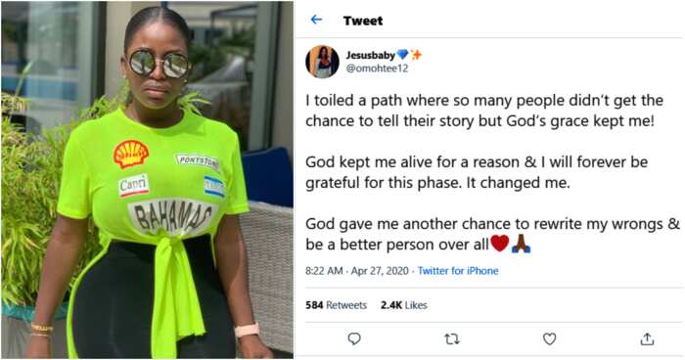Go back using the blue arrow

tap(316, 20)
